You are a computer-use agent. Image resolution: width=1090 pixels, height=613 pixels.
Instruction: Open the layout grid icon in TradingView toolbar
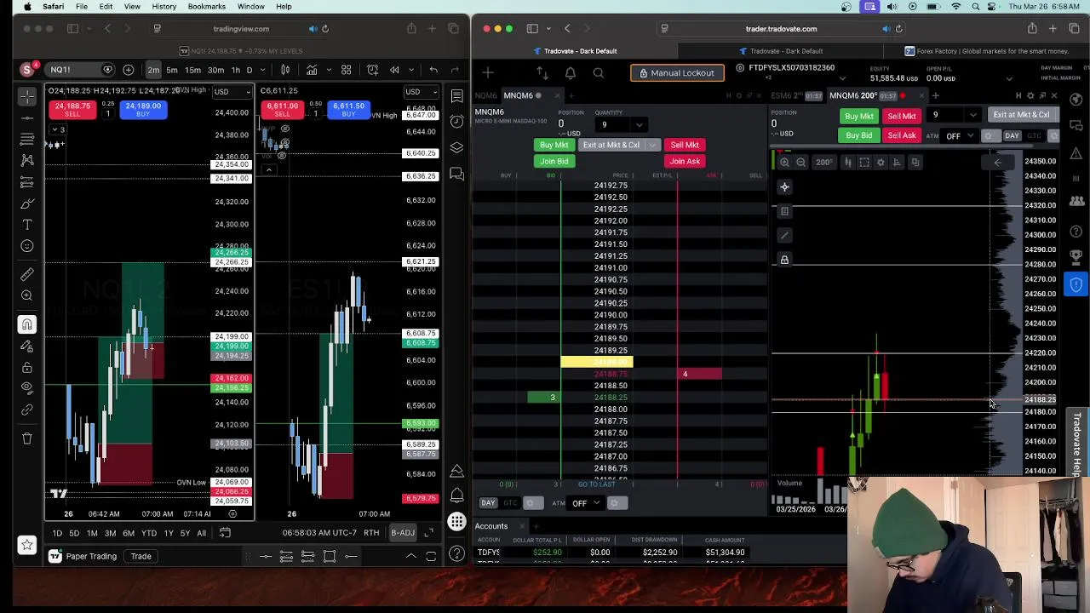346,70
